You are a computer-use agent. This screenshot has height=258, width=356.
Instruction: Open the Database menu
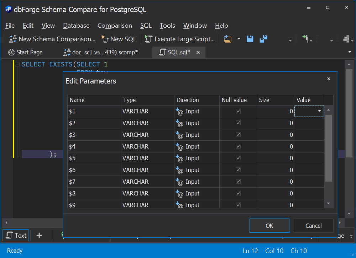coord(76,26)
